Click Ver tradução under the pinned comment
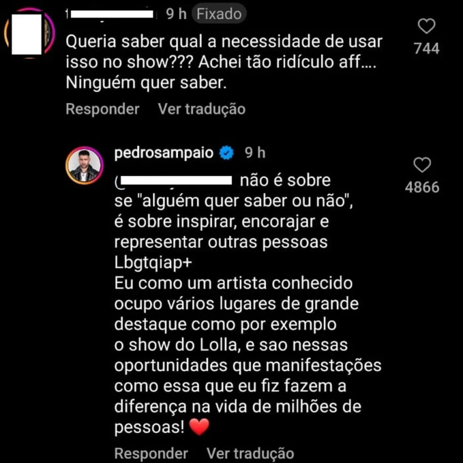The height and width of the screenshot is (463, 463). click(x=201, y=109)
